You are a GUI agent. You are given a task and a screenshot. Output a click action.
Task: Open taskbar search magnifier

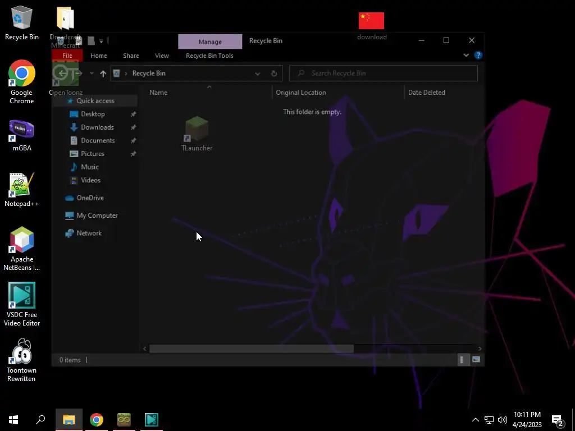pos(40,420)
